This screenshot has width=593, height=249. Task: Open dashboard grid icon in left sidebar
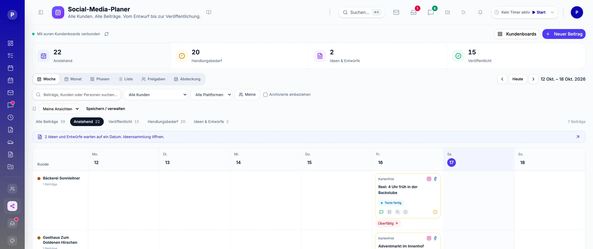pyautogui.click(x=11, y=43)
